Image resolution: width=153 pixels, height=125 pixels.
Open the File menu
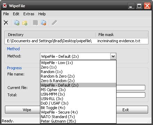point(6,14)
